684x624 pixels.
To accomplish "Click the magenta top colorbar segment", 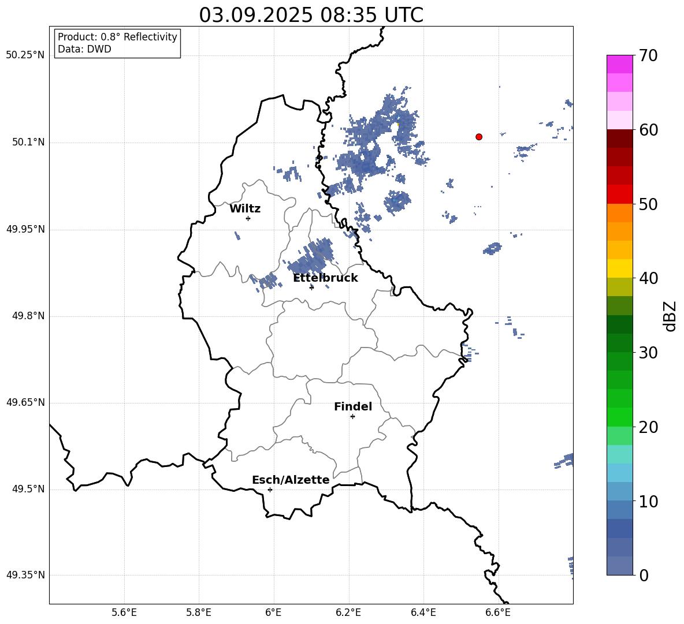I will (x=620, y=64).
